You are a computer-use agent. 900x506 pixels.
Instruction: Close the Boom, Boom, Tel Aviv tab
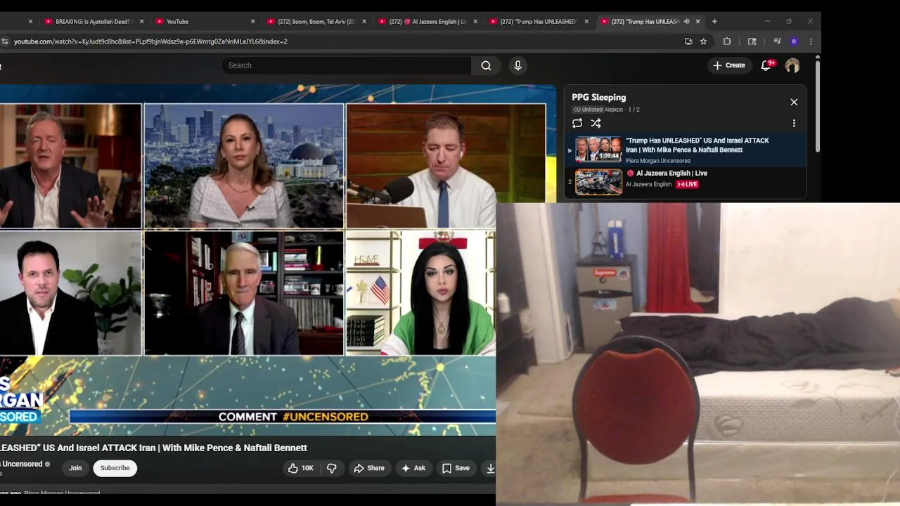pyautogui.click(x=364, y=21)
